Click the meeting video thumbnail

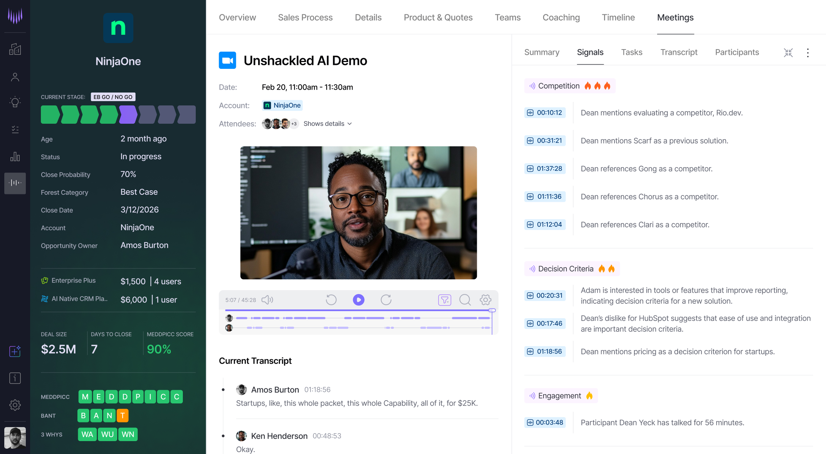[358, 213]
